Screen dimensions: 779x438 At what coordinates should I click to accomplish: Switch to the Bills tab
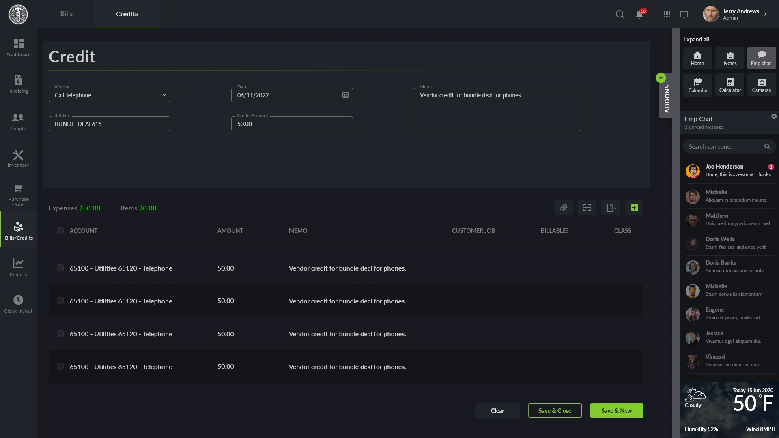coord(67,14)
